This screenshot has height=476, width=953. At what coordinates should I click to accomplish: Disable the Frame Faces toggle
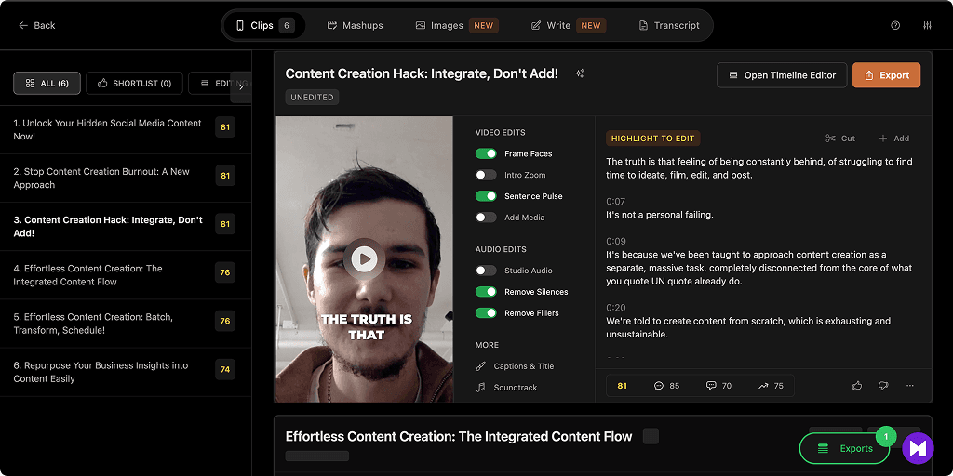click(x=486, y=153)
